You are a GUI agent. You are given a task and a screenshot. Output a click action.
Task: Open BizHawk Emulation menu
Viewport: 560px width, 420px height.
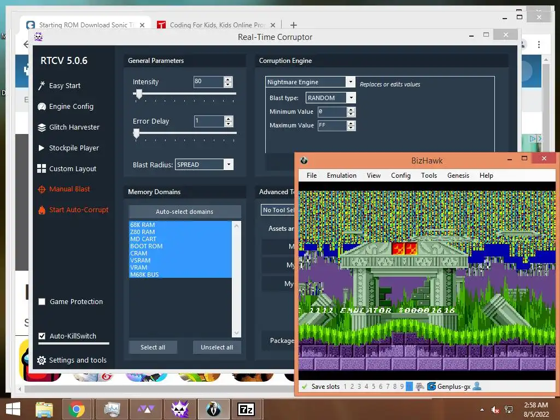(x=341, y=176)
